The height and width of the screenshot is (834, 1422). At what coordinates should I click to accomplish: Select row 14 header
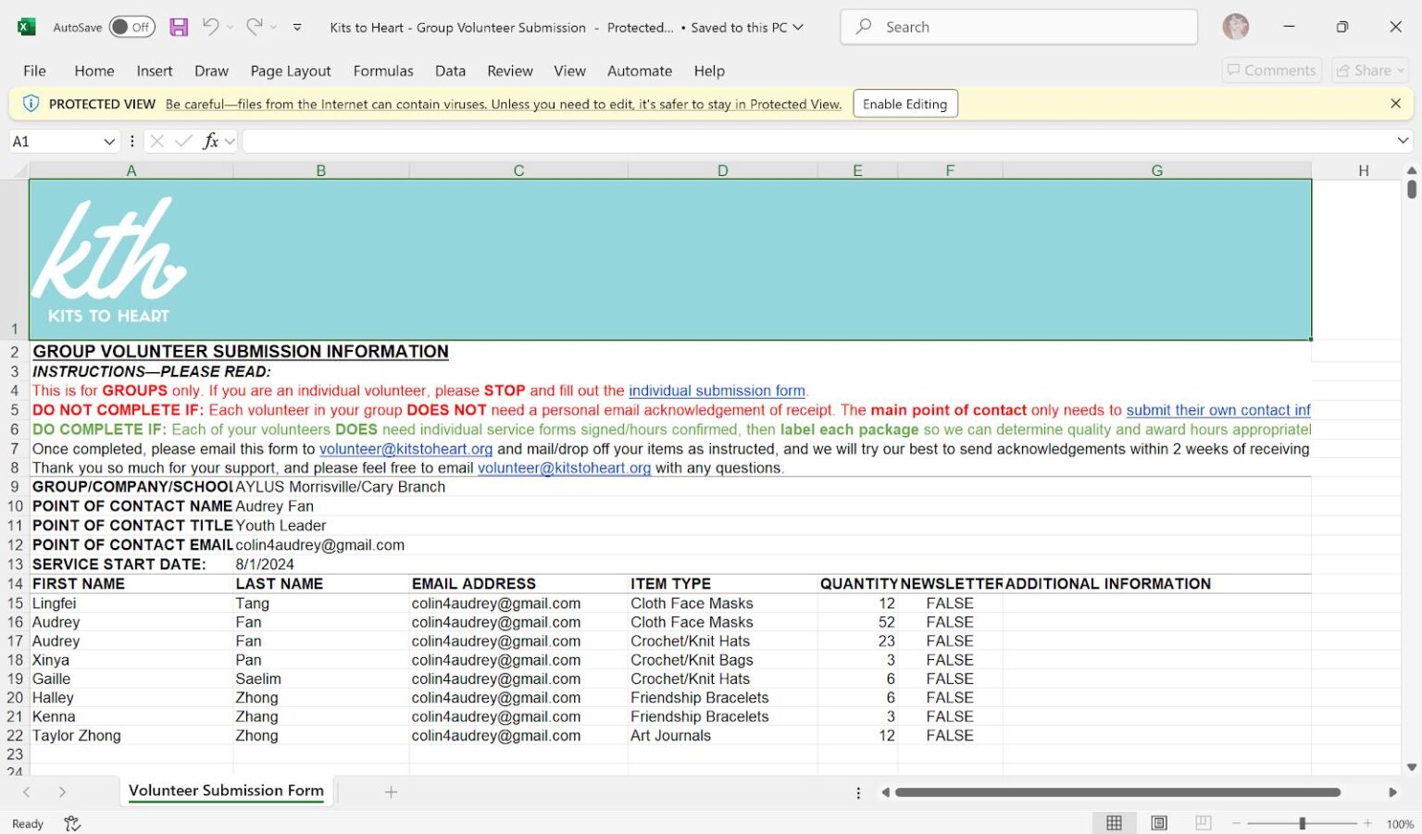coord(15,584)
